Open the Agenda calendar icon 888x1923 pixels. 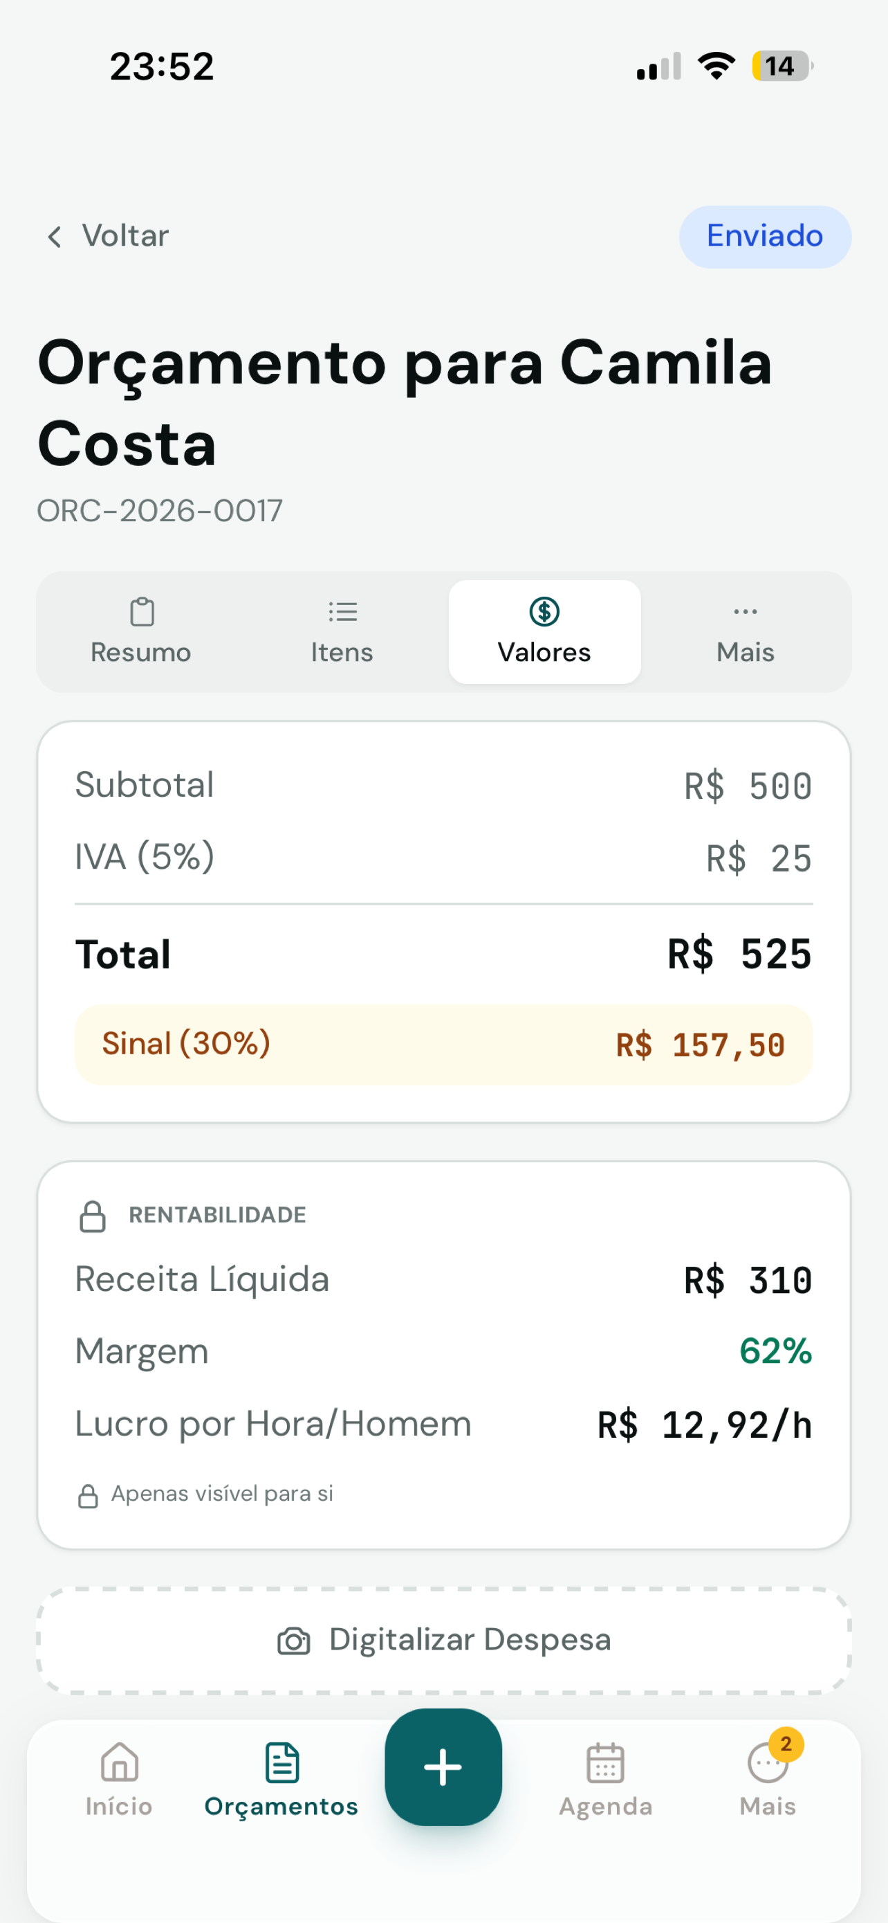point(605,1763)
